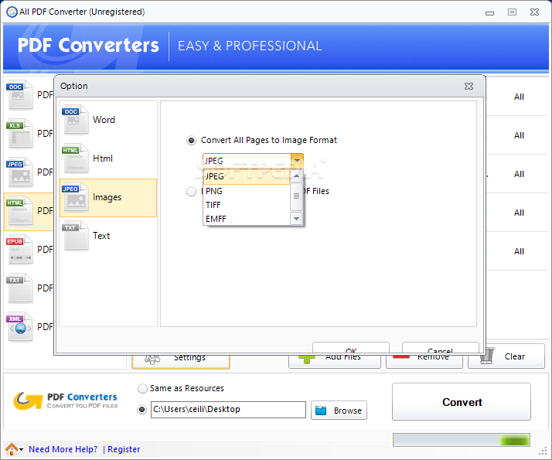Click format list scroll up arrow

296,175
